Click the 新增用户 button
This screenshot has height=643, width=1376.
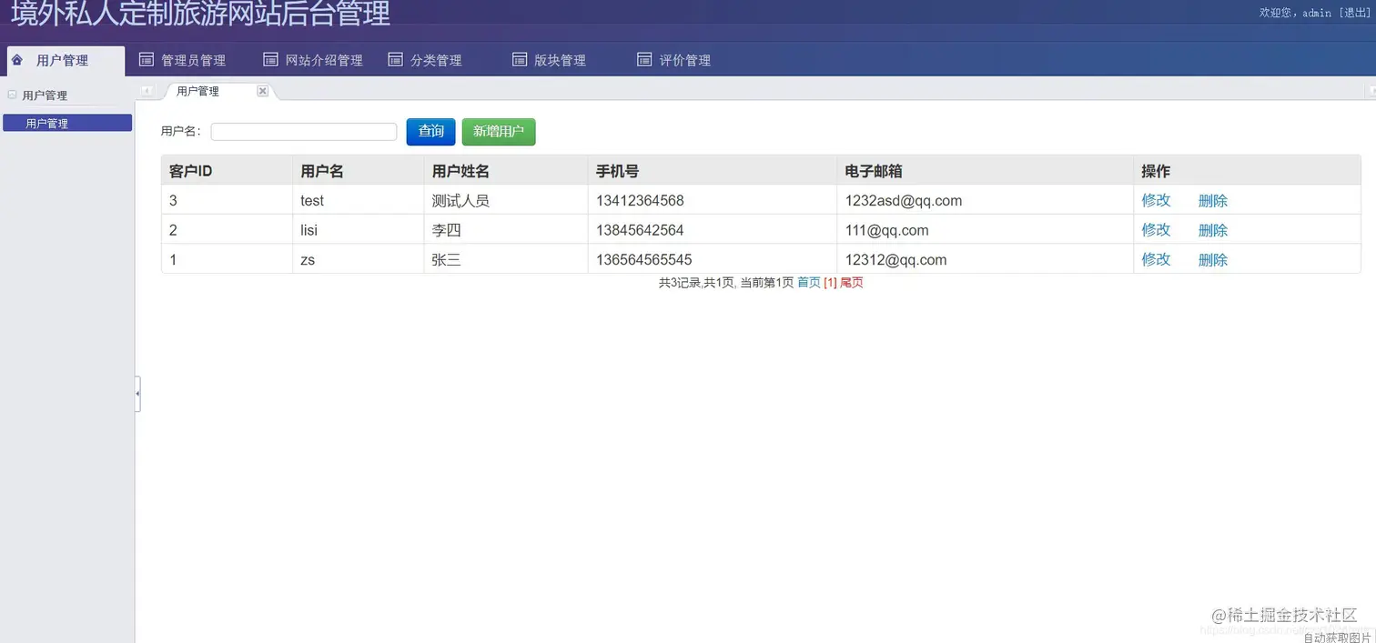(498, 131)
